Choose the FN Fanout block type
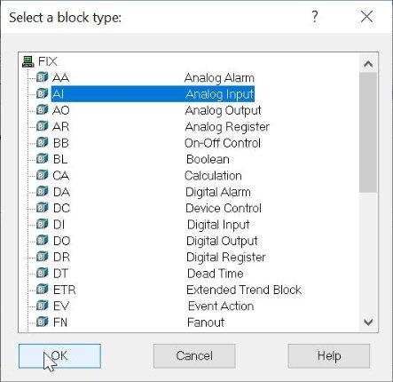This screenshot has width=393, height=382. point(138,322)
